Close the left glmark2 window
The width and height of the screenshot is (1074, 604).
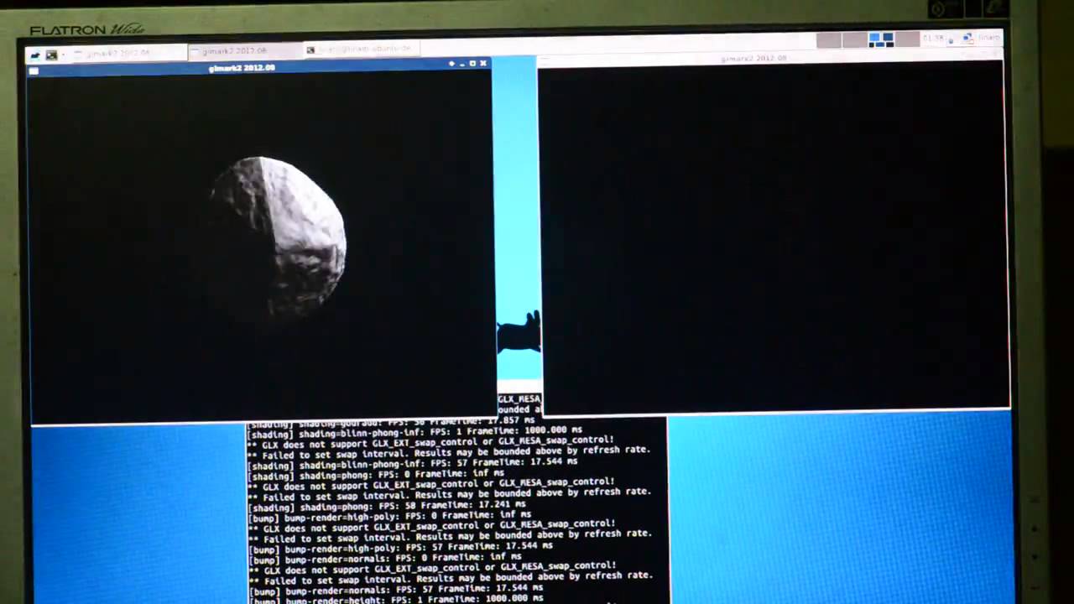pos(482,64)
